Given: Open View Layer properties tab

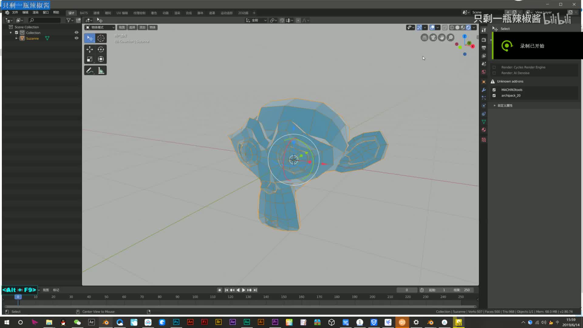Looking at the screenshot, I should point(484,56).
